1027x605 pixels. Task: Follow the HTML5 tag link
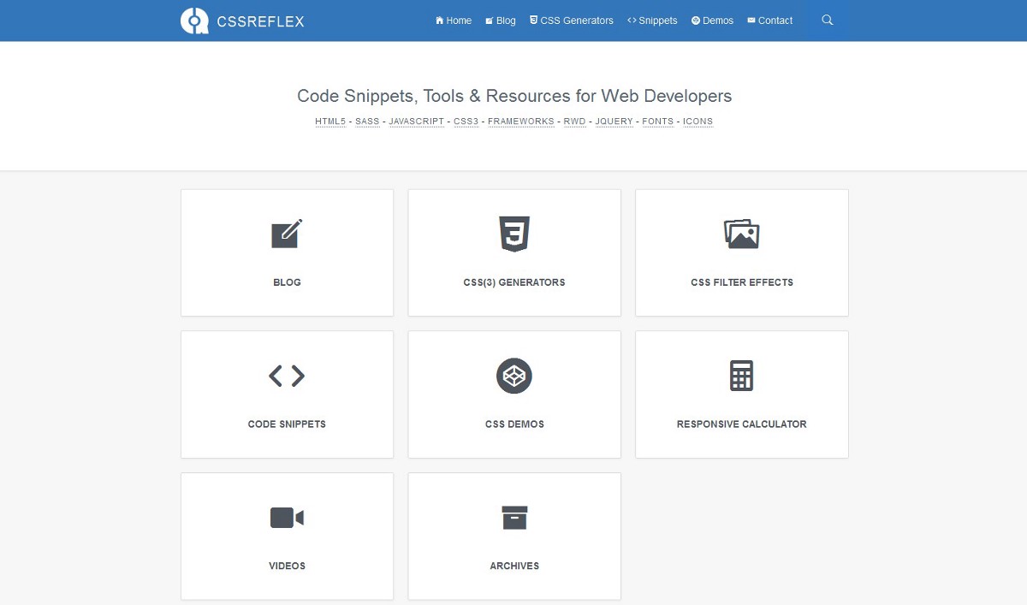pos(330,122)
